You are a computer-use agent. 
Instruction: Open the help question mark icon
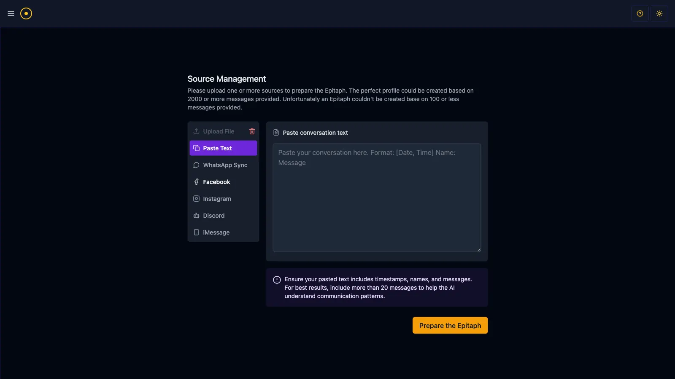click(640, 13)
